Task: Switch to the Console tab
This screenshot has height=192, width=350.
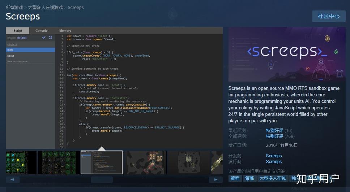Action: (41, 31)
